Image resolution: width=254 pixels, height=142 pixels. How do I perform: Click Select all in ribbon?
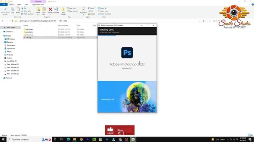coord(102,8)
